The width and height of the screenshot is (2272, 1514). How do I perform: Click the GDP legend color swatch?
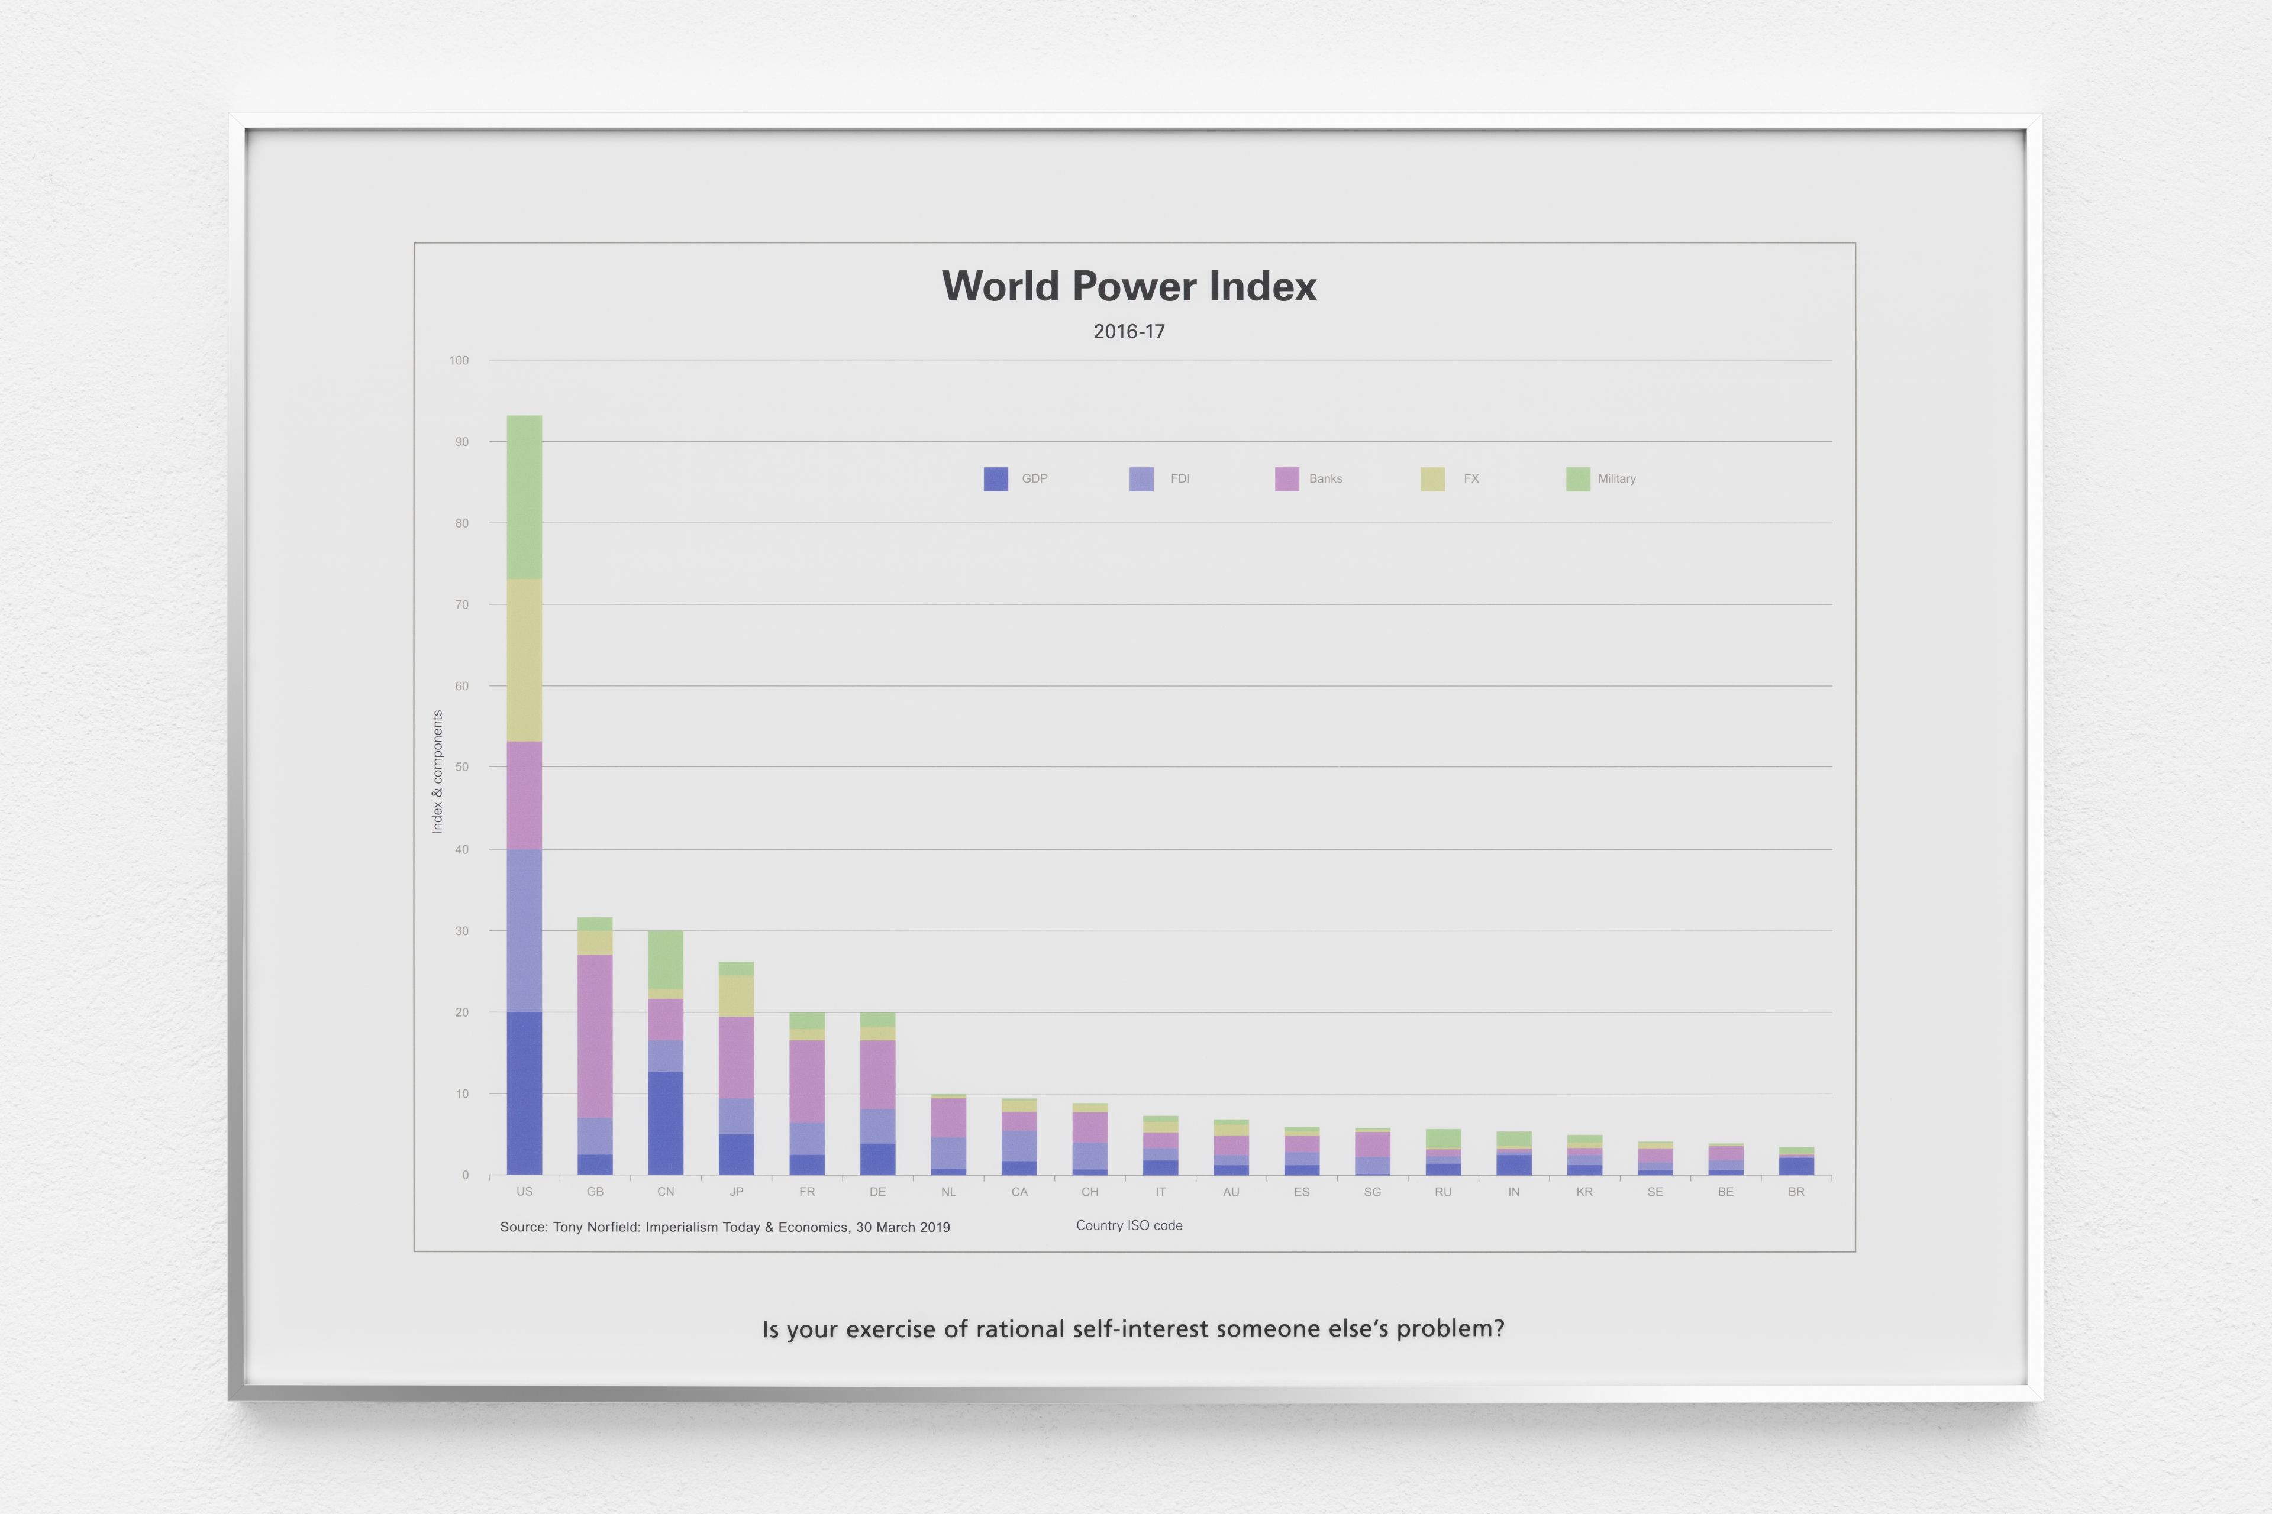[995, 479]
